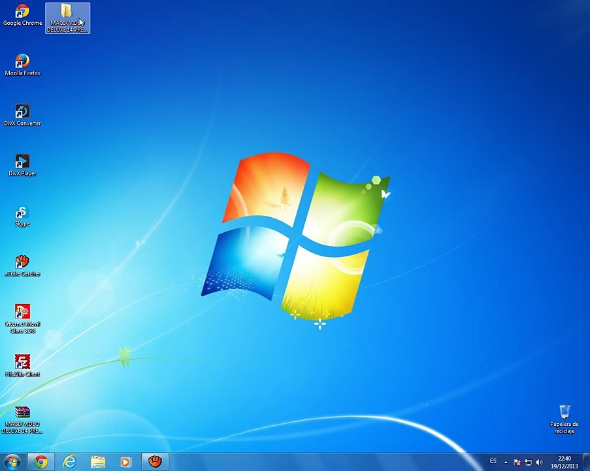This screenshot has width=590, height=471.
Task: Select the Mozilla Firefox desktop shortcut
Action: (22, 65)
